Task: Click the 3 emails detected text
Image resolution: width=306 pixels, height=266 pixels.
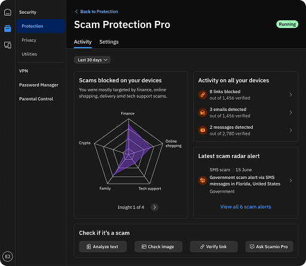Action: point(228,109)
